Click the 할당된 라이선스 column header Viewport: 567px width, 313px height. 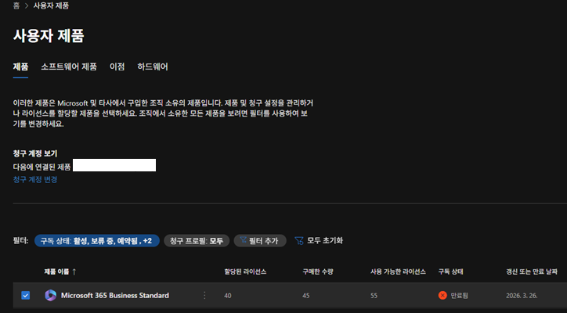245,272
